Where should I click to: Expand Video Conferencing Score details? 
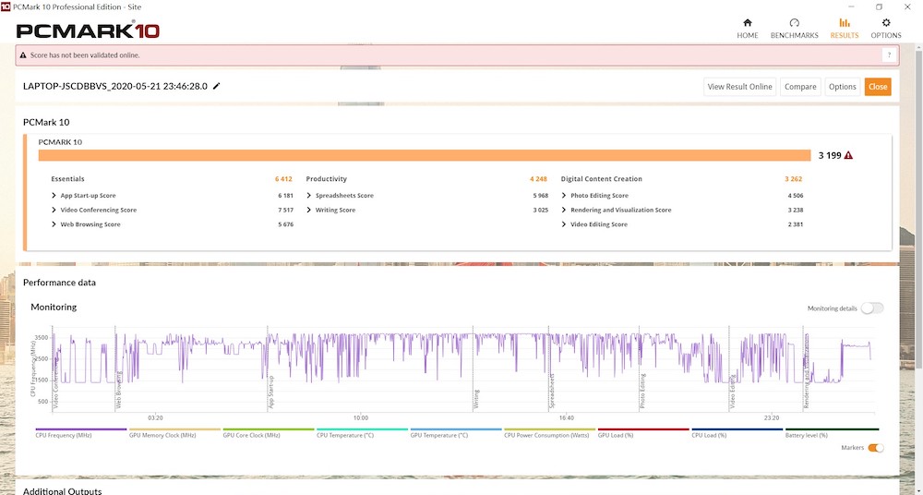[x=54, y=210]
